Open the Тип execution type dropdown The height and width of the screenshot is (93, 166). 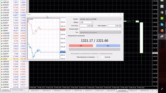point(100,32)
